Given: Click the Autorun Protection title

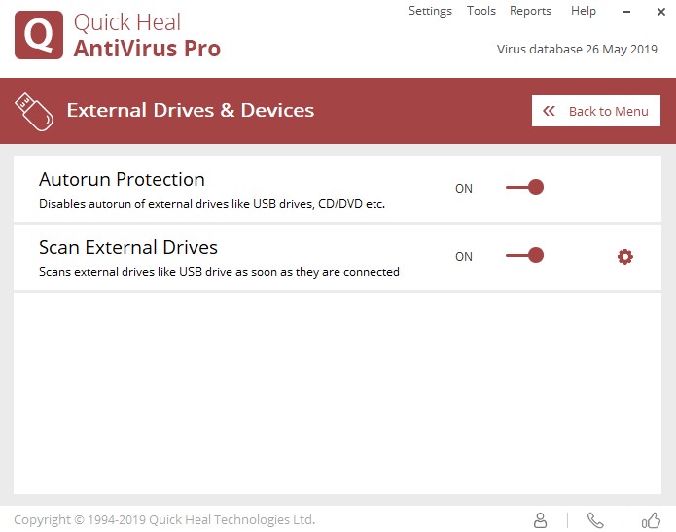Looking at the screenshot, I should point(122,179).
